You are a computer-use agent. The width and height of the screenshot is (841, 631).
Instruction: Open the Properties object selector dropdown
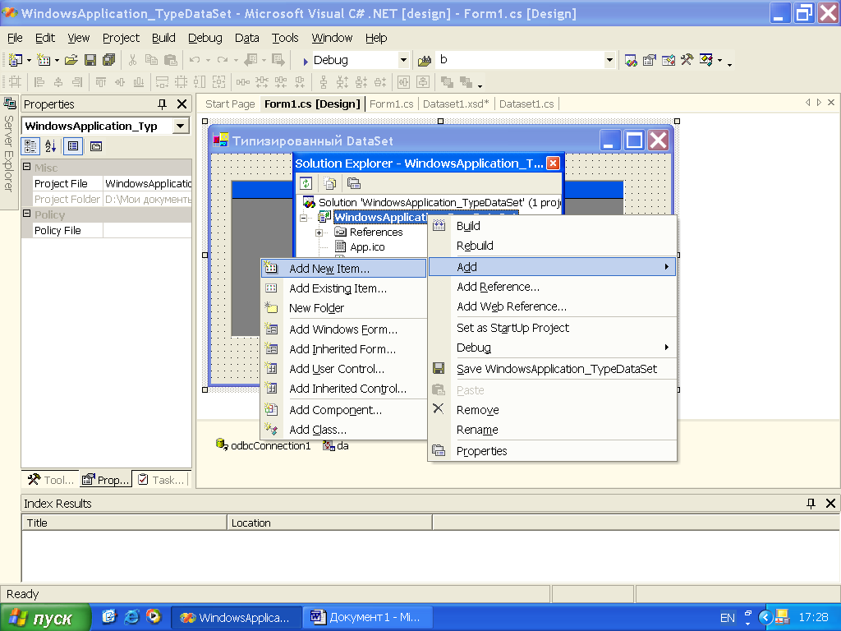point(180,127)
